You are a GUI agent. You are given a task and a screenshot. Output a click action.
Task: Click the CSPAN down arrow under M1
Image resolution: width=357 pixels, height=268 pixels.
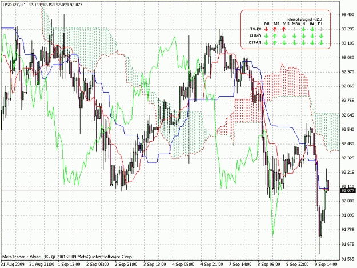267,43
